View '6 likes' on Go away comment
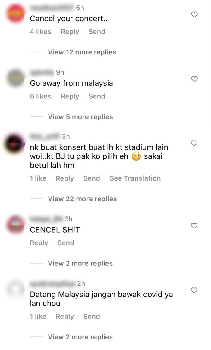The width and height of the screenshot is (211, 350). [x=40, y=96]
